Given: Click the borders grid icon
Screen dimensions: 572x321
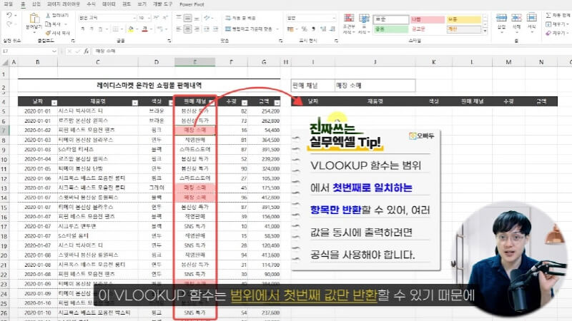Looking at the screenshot, I should pyautogui.click(x=115, y=29).
